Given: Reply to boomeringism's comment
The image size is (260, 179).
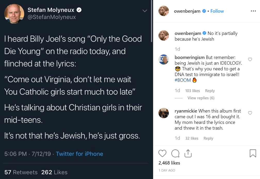Looking at the screenshot, I should click(x=210, y=91).
